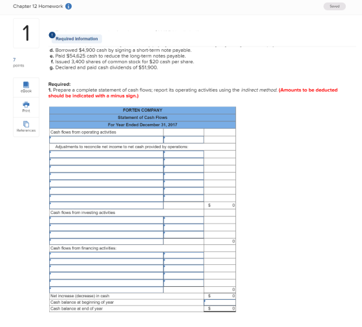Image resolution: width=362 pixels, height=327 pixels.
Task: Click the "Cash flows from investing activities" heading
Action: 83,213
